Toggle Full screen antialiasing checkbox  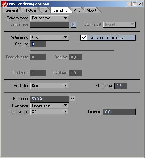tap(84, 37)
